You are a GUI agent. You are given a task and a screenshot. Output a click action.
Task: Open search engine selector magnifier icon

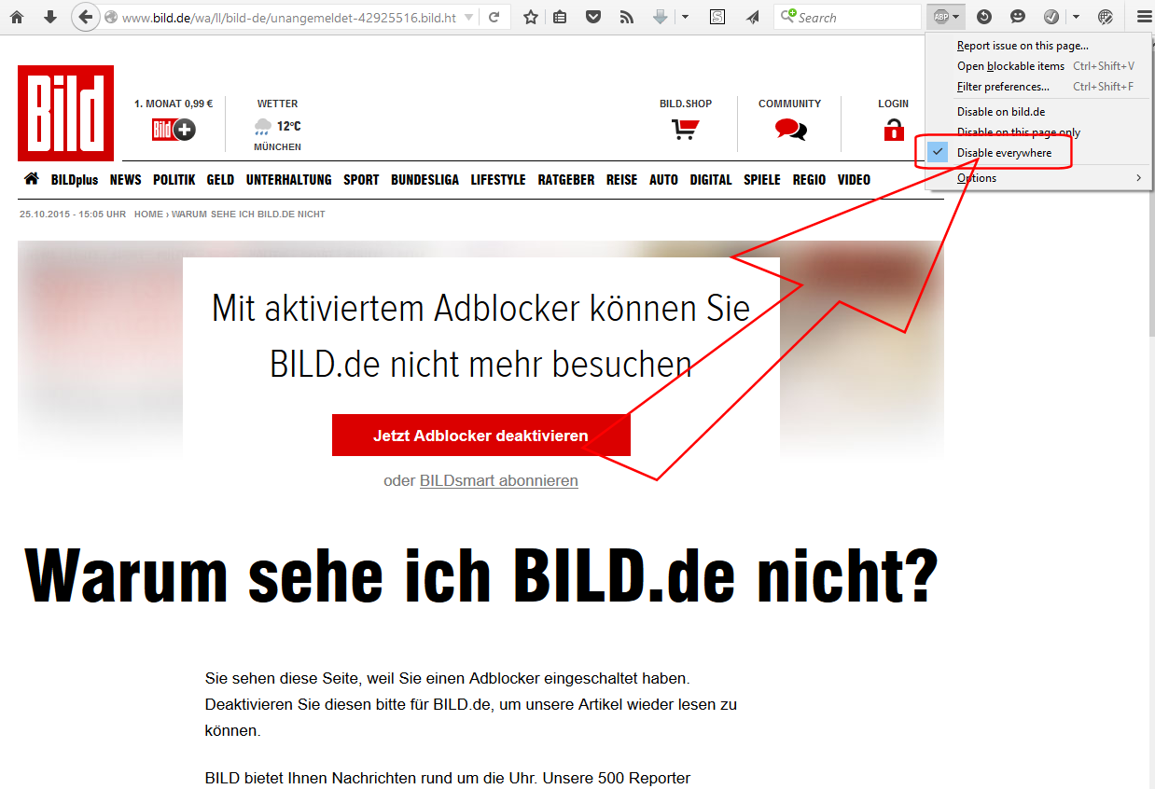(x=788, y=17)
